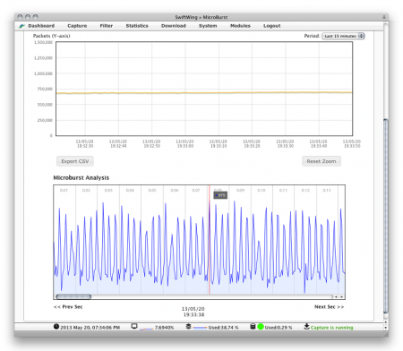This screenshot has width=403, height=351.
Task: Go to Prev Sec link
Action: click(68, 307)
